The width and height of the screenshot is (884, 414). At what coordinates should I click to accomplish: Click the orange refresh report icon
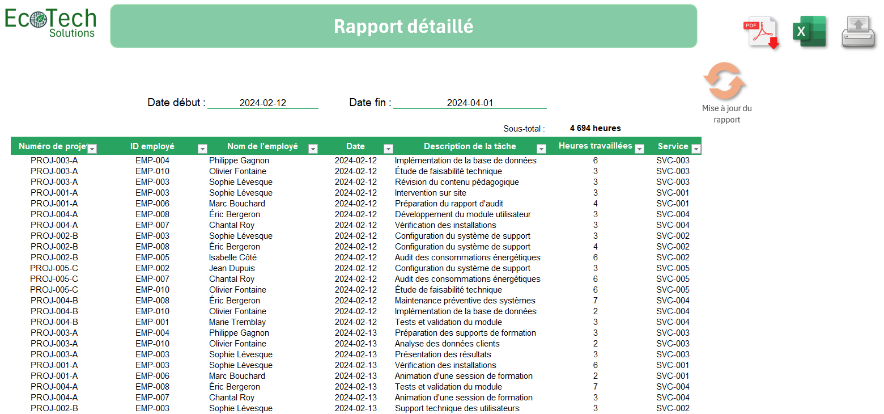[x=724, y=82]
